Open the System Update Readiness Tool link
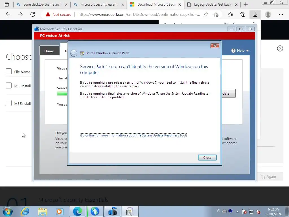This screenshot has height=217, width=289. 133,135
